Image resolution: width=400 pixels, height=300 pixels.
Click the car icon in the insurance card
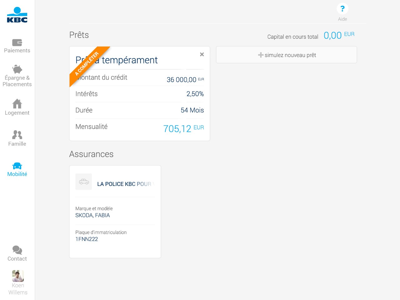(84, 182)
